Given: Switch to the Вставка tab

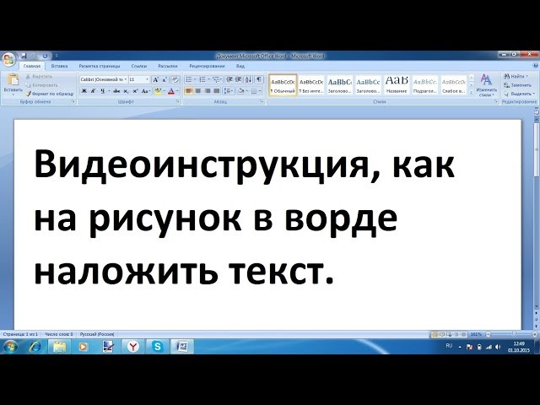Looking at the screenshot, I should point(59,66).
